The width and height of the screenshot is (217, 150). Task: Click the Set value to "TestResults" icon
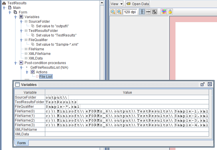point(33,35)
